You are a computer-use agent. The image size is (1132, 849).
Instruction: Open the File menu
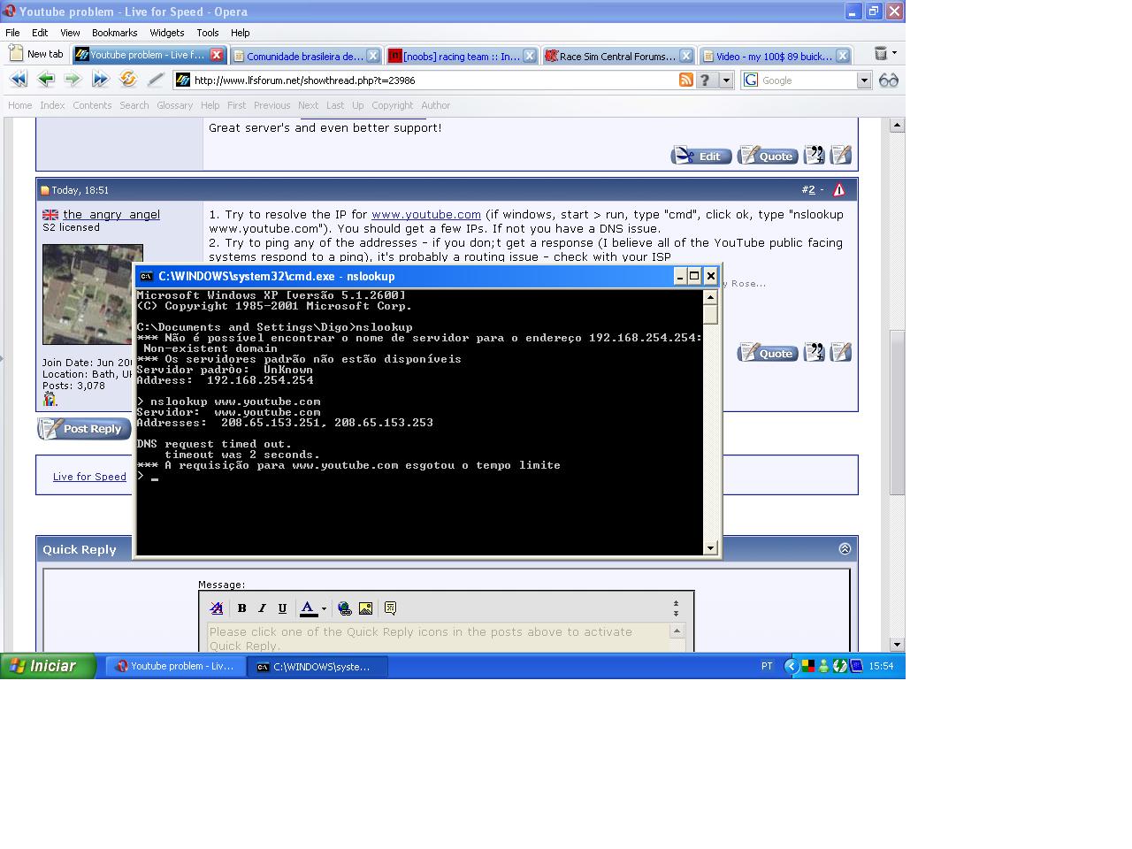12,32
